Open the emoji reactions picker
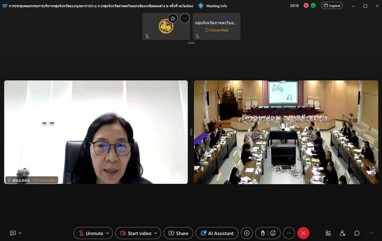The width and height of the screenshot is (382, 241). tap(273, 233)
